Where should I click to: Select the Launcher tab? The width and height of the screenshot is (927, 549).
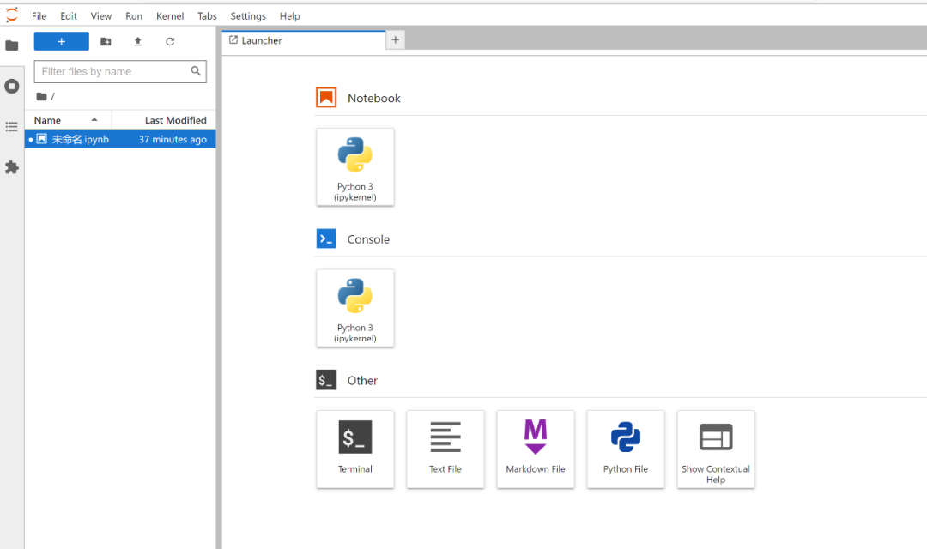click(304, 40)
